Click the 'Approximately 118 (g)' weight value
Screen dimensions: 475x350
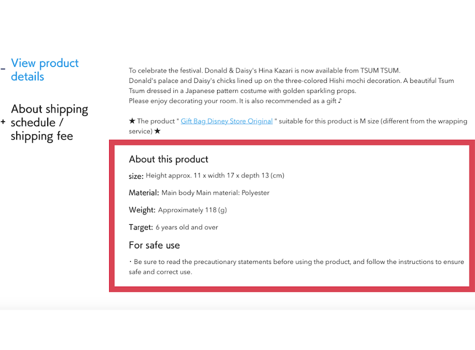coord(193,210)
